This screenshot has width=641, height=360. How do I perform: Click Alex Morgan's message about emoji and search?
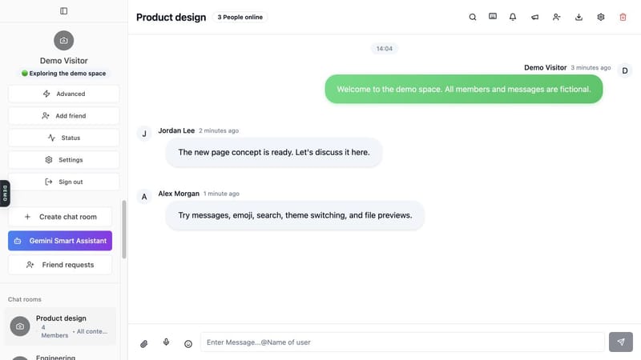pyautogui.click(x=295, y=215)
